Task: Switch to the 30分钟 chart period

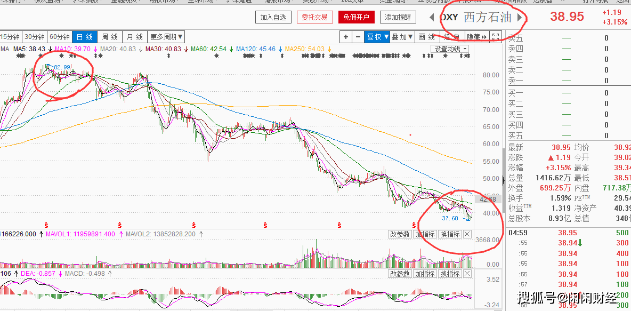Action: (35, 37)
